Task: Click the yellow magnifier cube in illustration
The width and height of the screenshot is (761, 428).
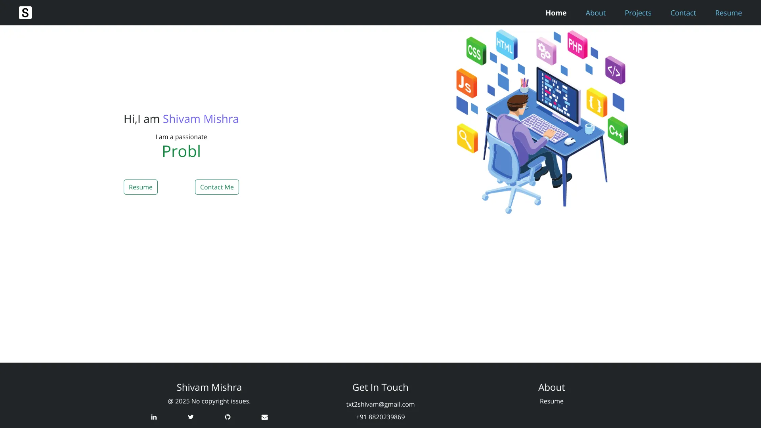Action: coord(467,138)
